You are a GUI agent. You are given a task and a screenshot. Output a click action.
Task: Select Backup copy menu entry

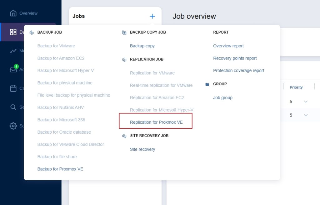[x=142, y=46]
